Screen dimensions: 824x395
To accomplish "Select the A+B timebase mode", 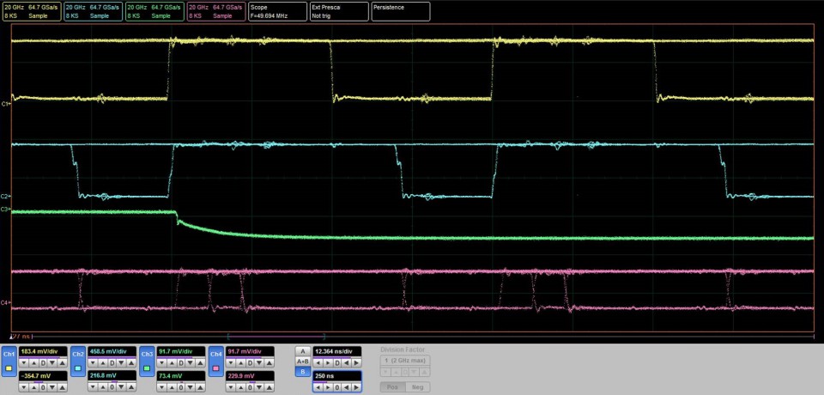I will point(301,362).
